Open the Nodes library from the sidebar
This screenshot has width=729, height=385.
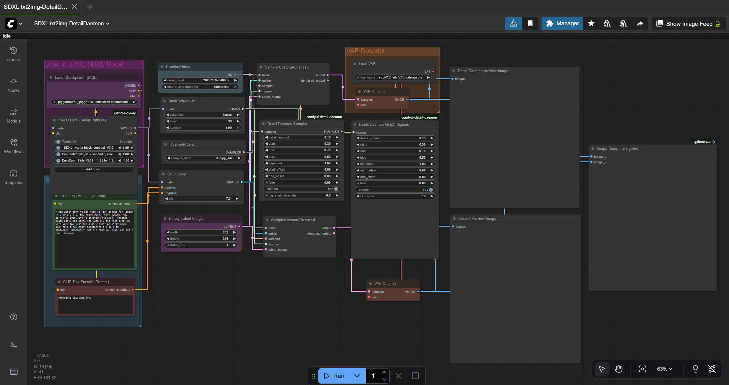(13, 85)
